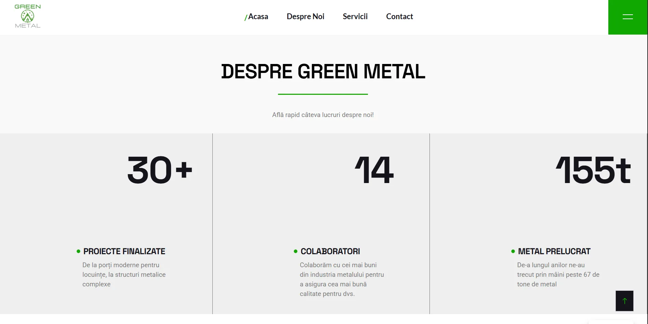
Task: Click the 155t counter number
Action: pyautogui.click(x=593, y=170)
